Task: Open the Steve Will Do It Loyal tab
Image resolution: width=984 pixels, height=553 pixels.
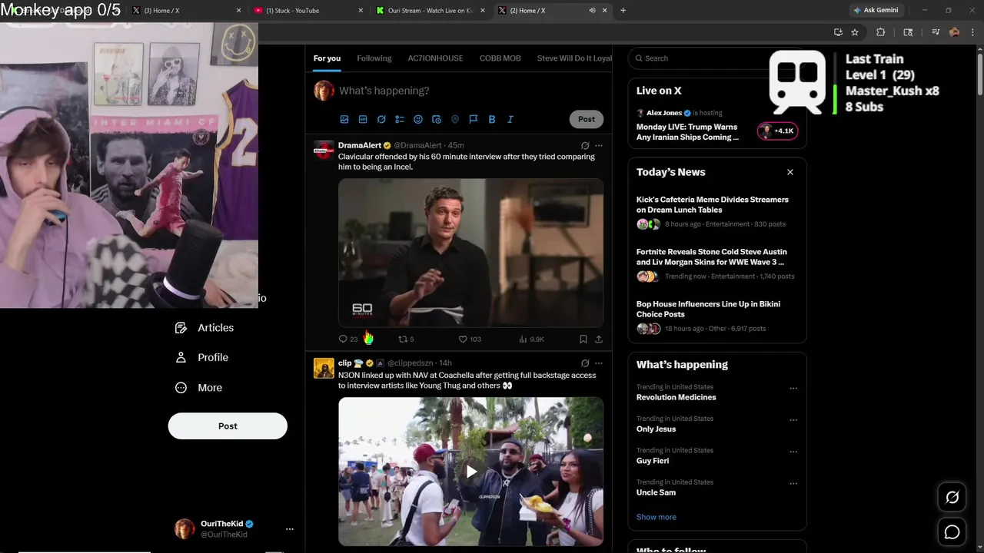Action: [x=574, y=58]
